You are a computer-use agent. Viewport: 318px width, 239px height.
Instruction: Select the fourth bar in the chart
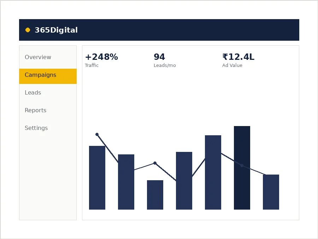184,181
